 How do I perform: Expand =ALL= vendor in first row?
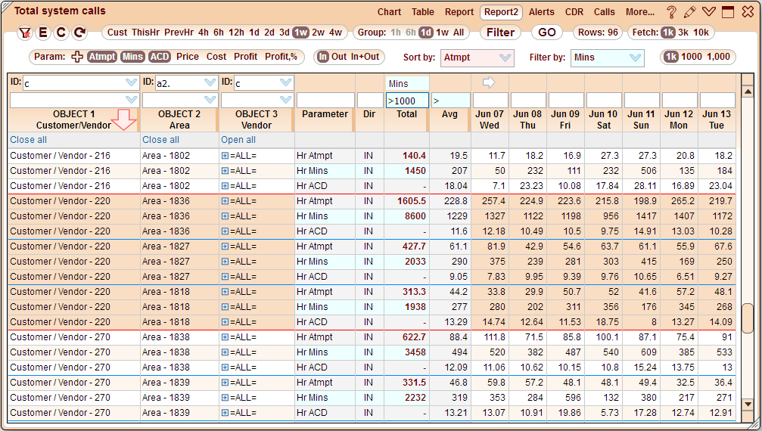click(225, 156)
